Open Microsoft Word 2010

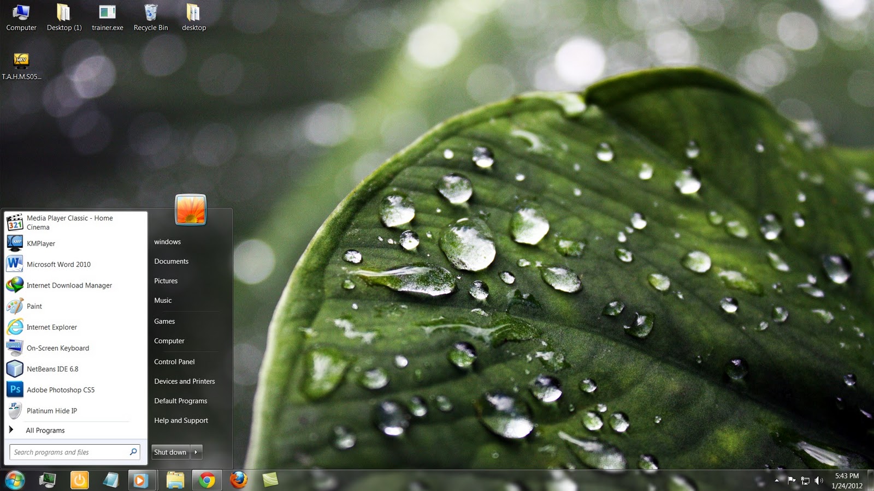[58, 264]
